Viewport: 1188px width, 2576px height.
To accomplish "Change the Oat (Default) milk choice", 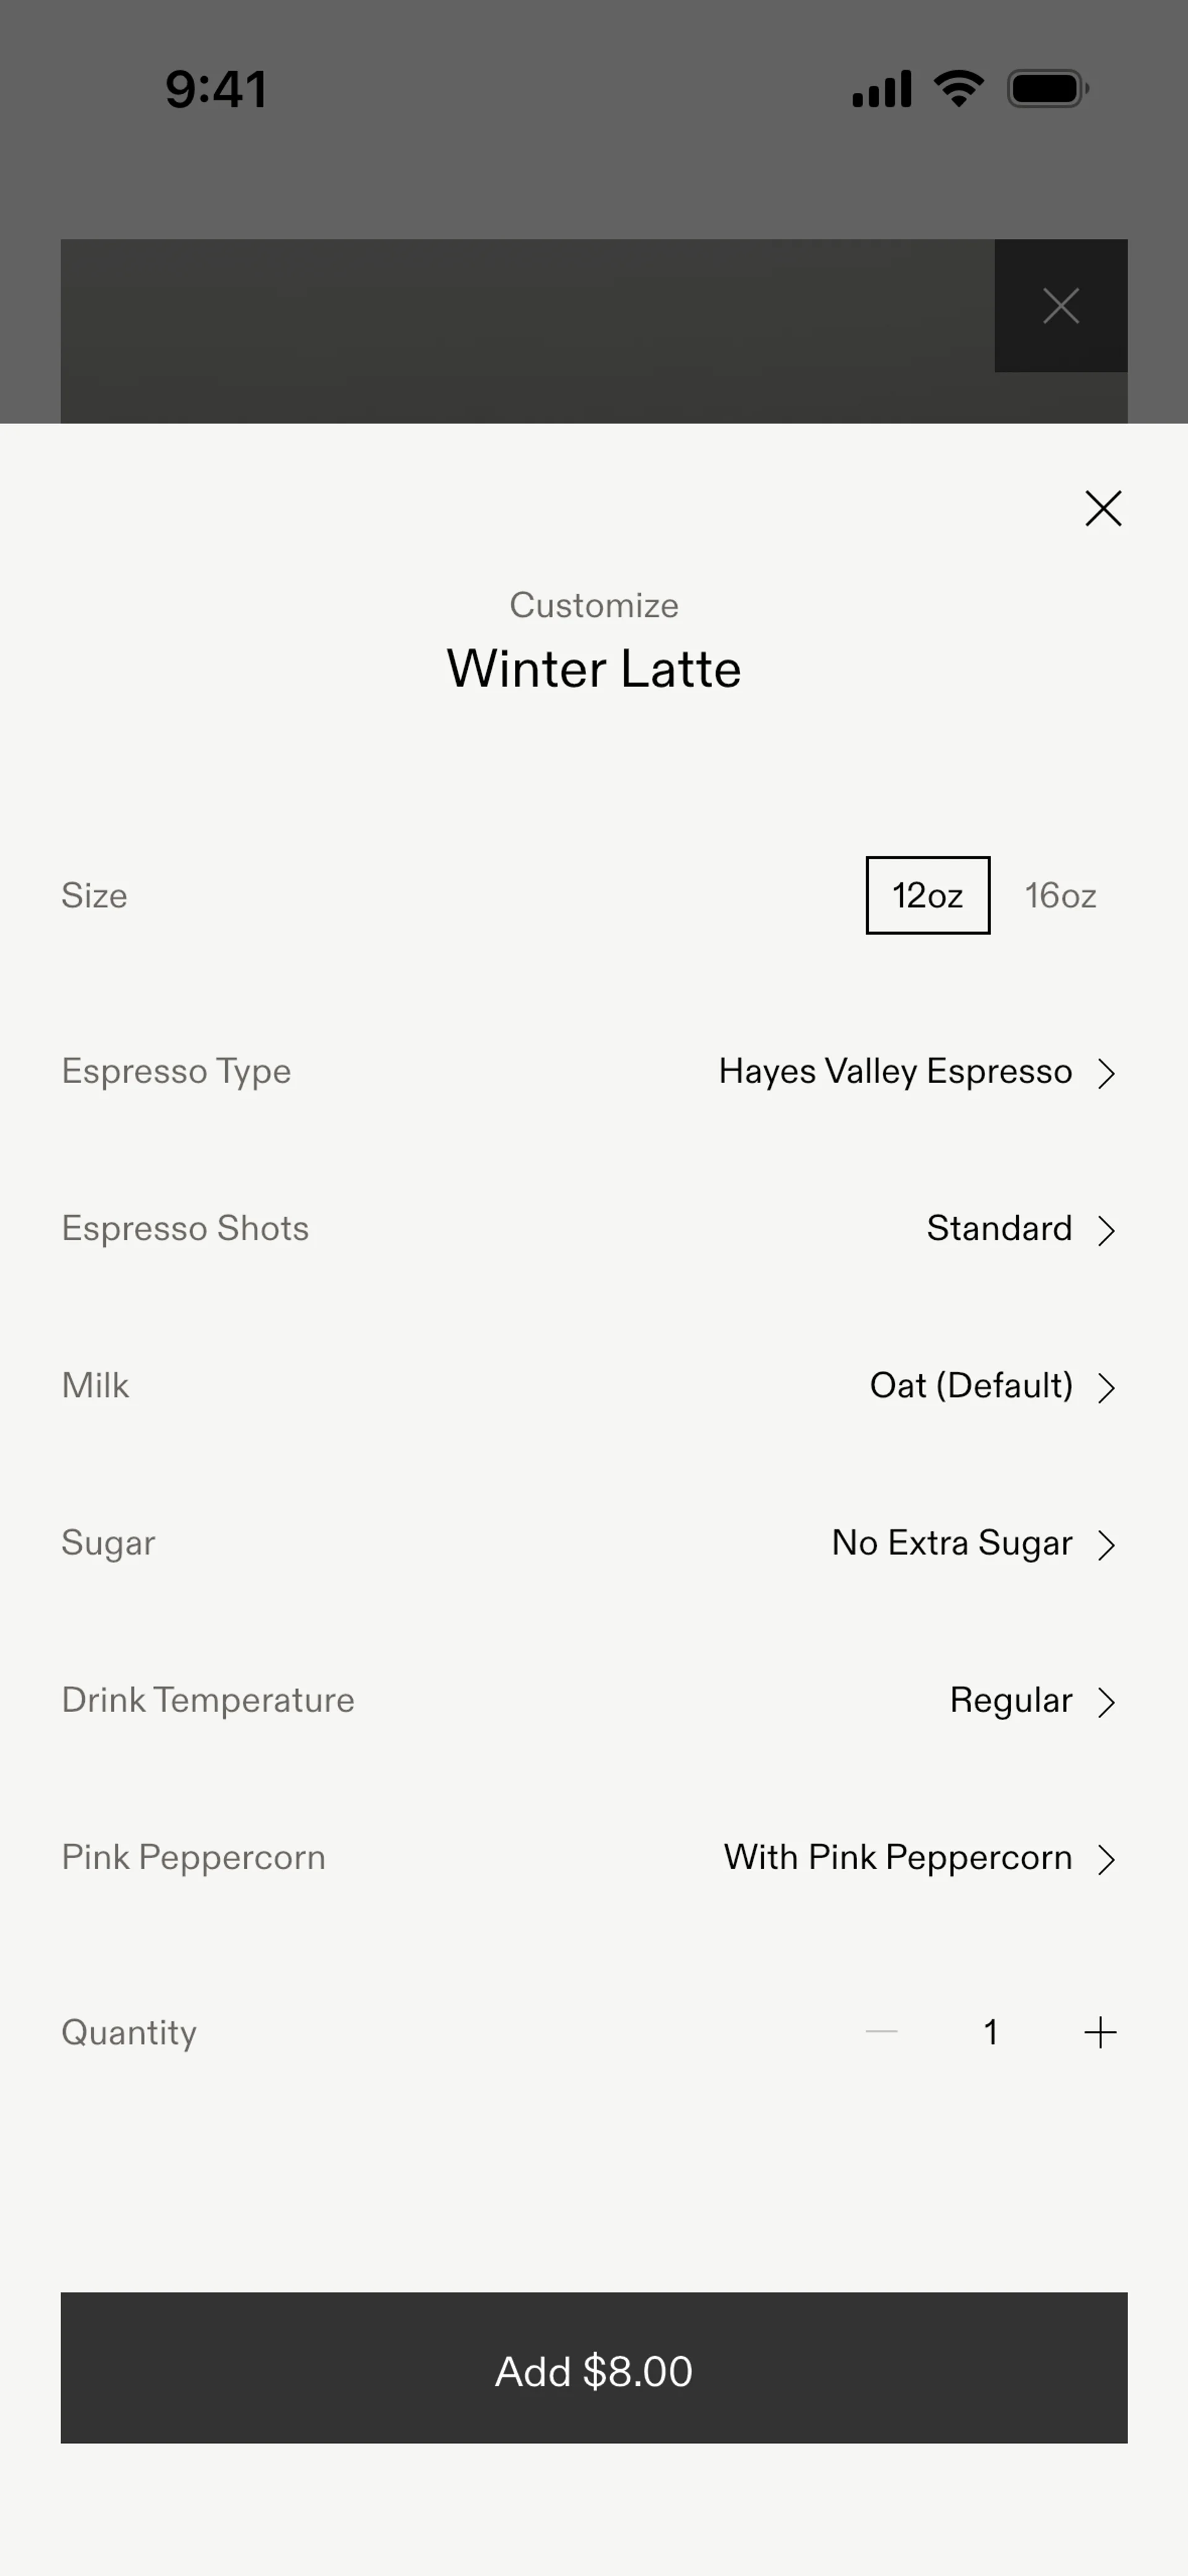I will (x=970, y=1385).
